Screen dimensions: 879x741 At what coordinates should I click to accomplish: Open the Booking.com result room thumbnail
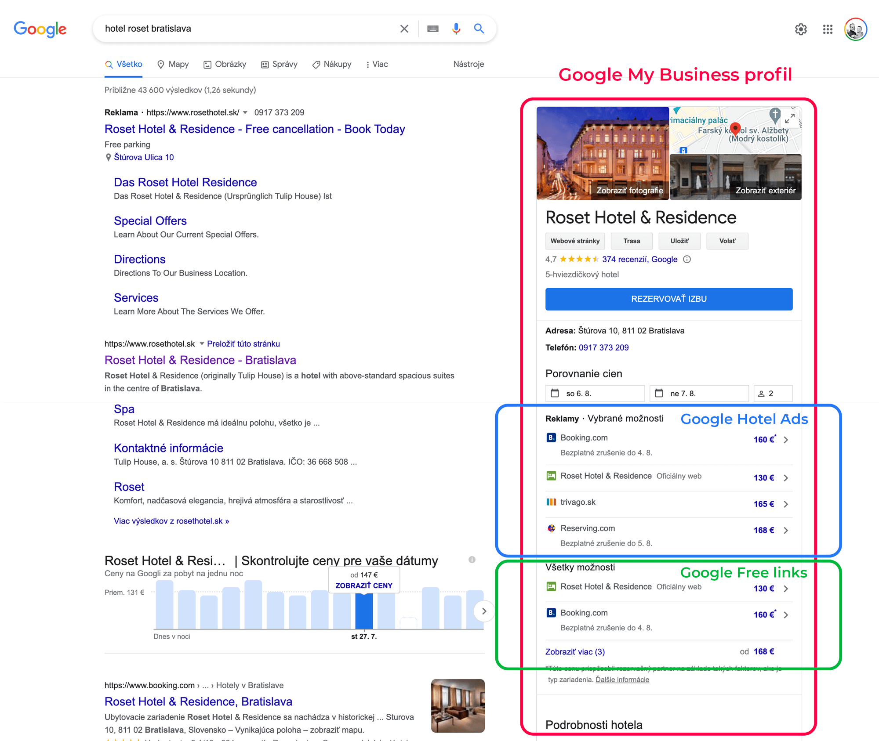(x=458, y=706)
